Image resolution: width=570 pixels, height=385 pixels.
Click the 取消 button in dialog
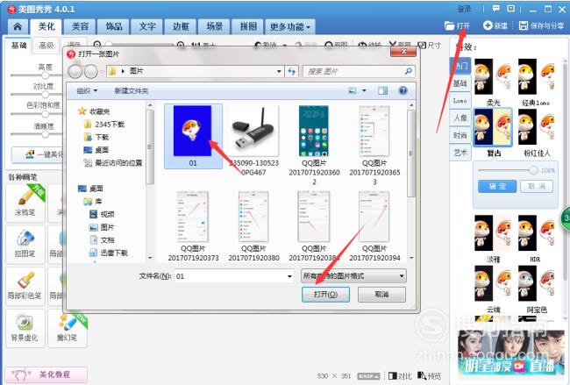[381, 294]
